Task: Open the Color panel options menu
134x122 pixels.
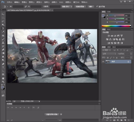Action: (x=132, y=12)
